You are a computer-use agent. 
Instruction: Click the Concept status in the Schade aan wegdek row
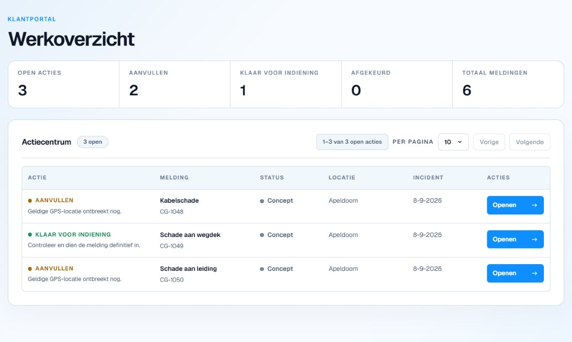[276, 235]
